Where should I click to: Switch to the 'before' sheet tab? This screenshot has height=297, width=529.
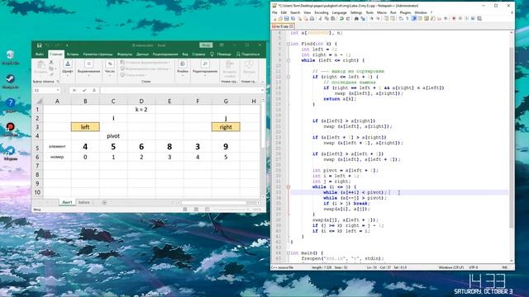pyautogui.click(x=84, y=202)
